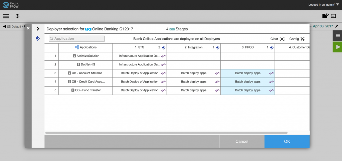Click the deployer icon in the 2. Integration header
342x161 pixels.
coord(218,47)
